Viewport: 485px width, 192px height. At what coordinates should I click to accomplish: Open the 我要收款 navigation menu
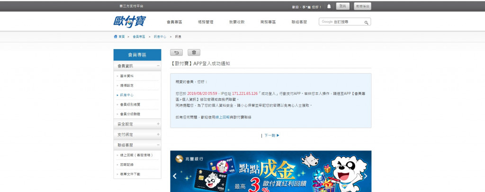coord(237,22)
